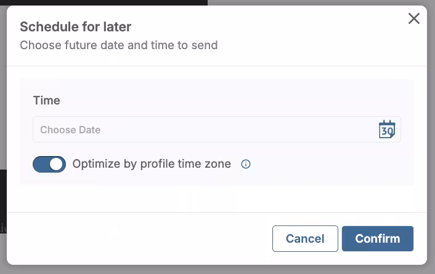The width and height of the screenshot is (435, 274).
Task: Click the "Choose future date and time" subtitle
Action: (x=118, y=45)
